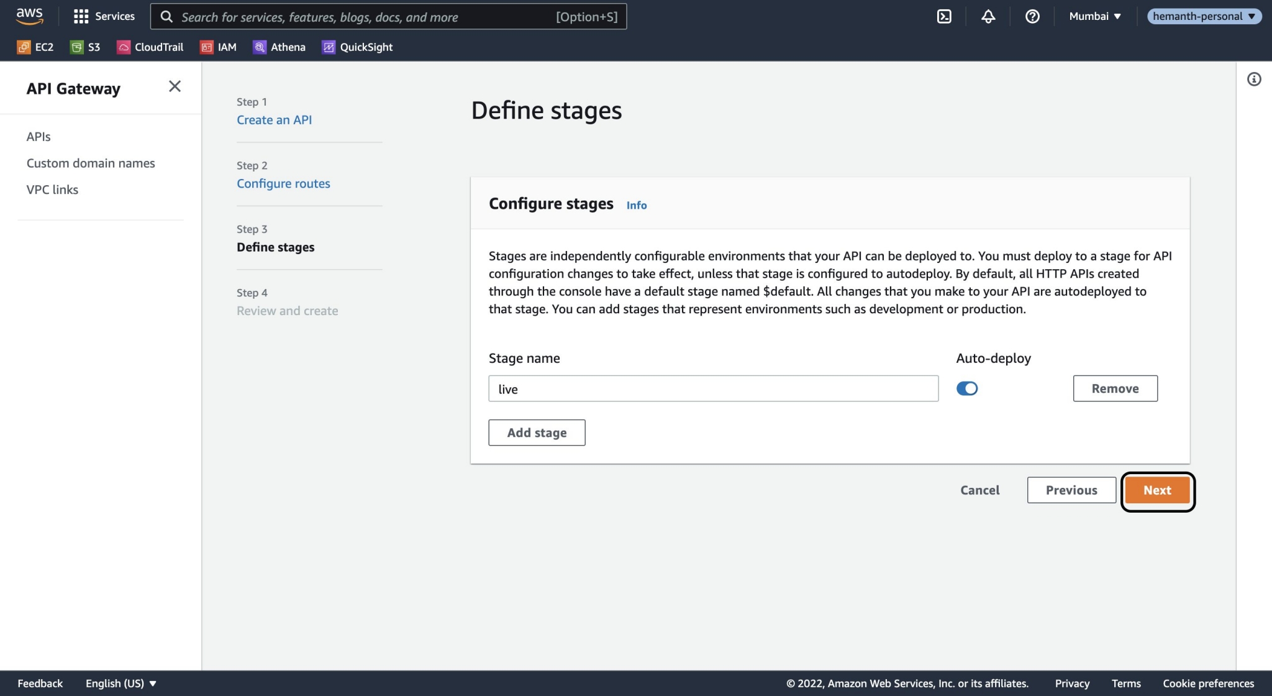Click the Stage name input field

(712, 388)
